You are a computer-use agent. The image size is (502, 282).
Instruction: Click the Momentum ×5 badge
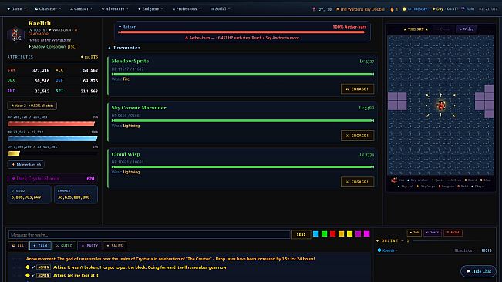pyautogui.click(x=26, y=164)
